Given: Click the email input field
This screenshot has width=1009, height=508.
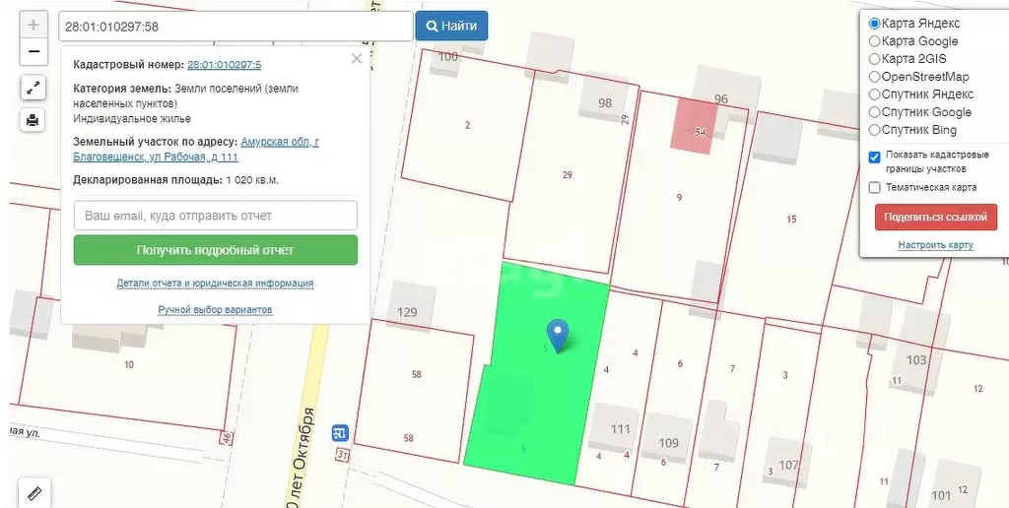Looking at the screenshot, I should (x=215, y=216).
